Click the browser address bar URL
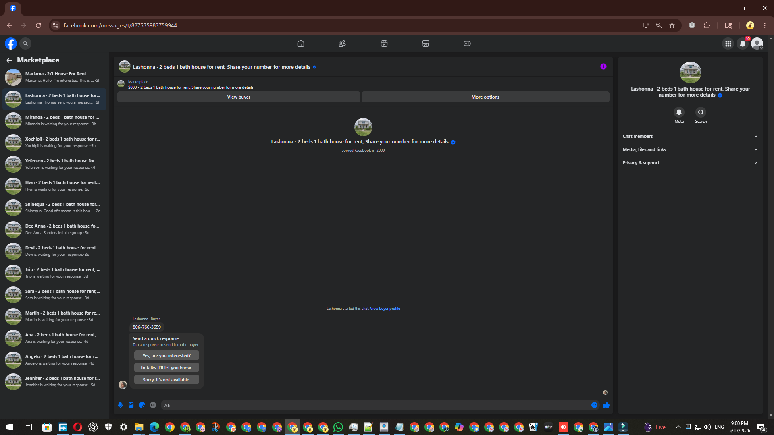Screen dimensions: 774x435 [x=120, y=25]
